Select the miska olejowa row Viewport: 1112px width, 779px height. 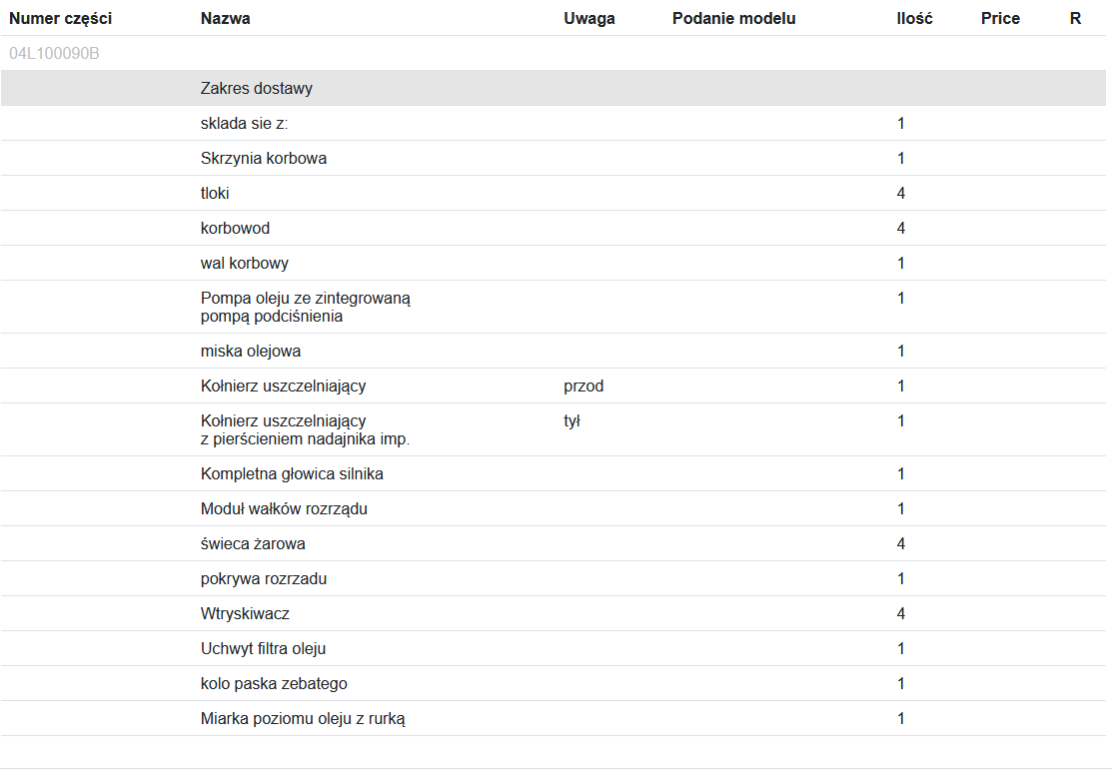(251, 352)
